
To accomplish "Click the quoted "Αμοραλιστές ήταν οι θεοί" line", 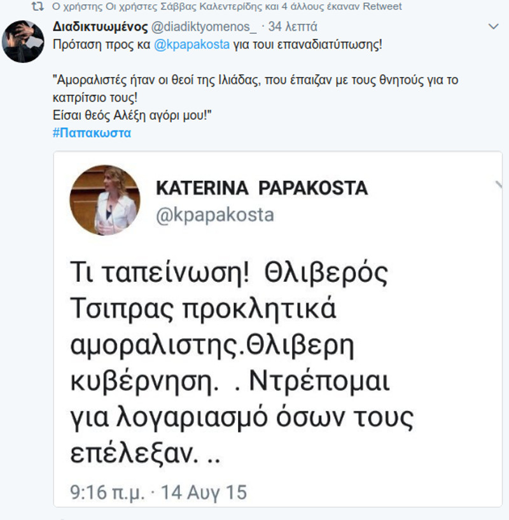I will tap(254, 81).
